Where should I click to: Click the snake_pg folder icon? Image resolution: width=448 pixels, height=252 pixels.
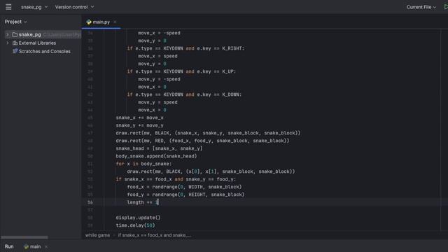pyautogui.click(x=15, y=34)
